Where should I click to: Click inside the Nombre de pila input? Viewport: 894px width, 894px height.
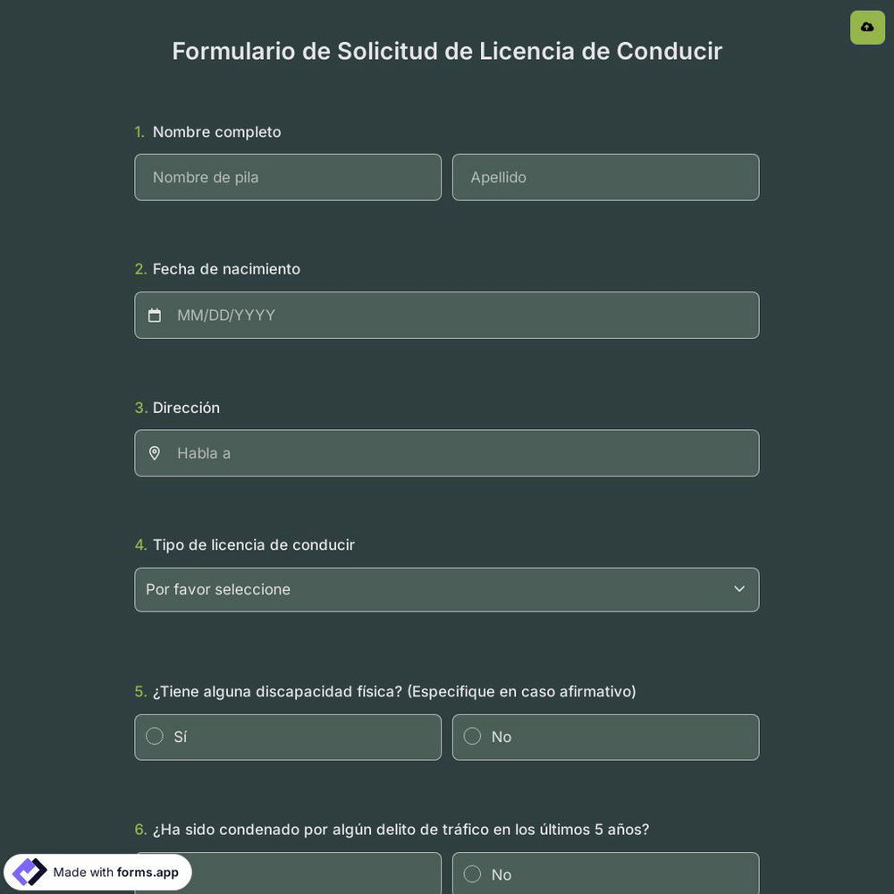tap(288, 177)
